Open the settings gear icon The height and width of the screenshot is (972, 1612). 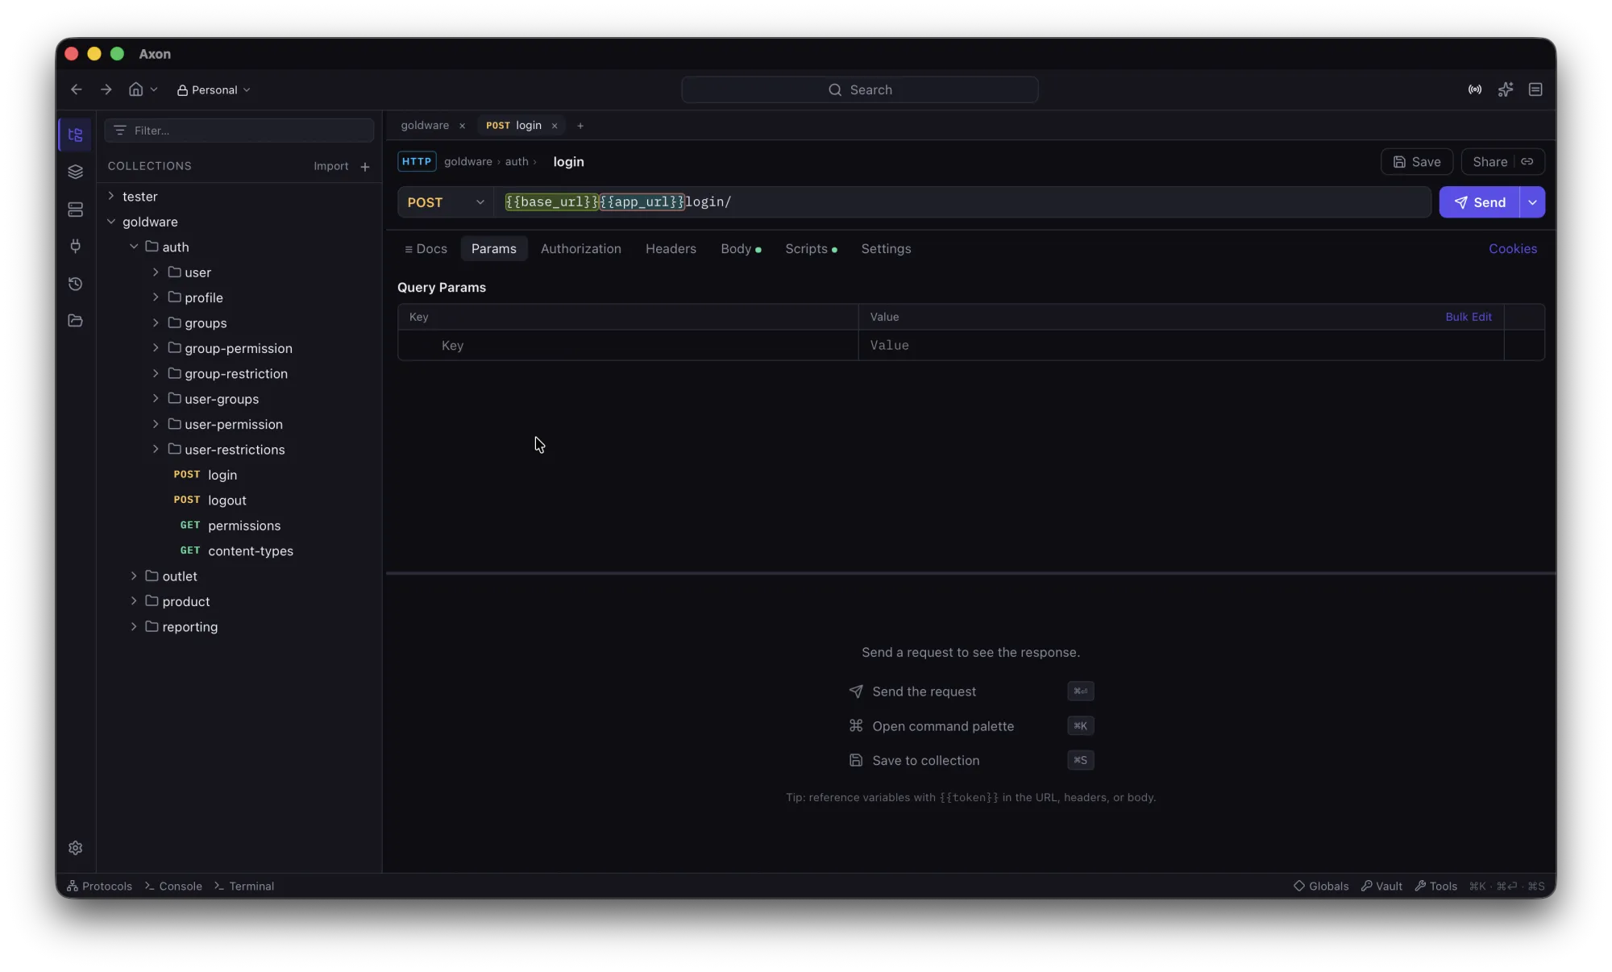pos(75,848)
